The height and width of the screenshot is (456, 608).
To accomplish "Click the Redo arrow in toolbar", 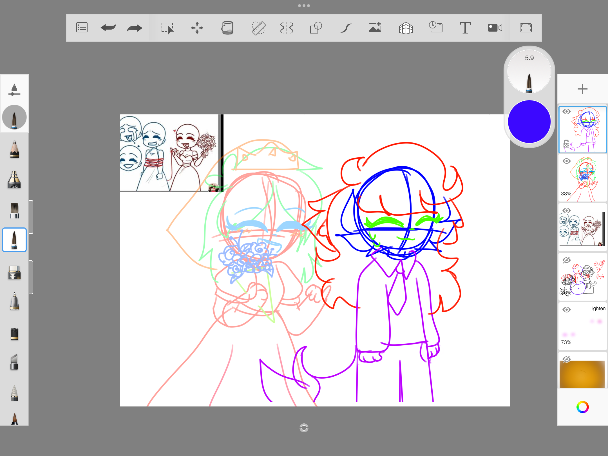I will (134, 28).
